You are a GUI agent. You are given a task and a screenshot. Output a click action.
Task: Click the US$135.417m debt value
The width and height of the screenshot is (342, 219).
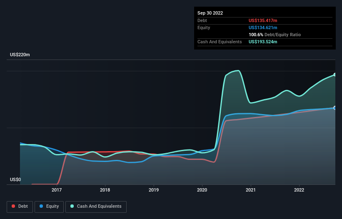click(x=263, y=20)
